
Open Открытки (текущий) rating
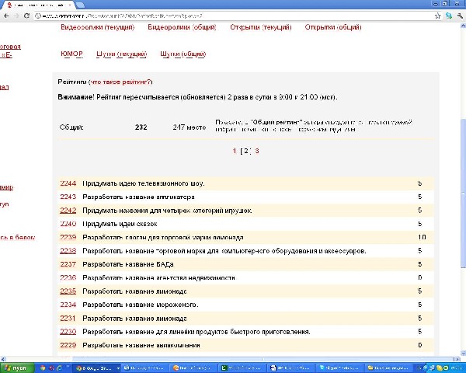point(261,27)
